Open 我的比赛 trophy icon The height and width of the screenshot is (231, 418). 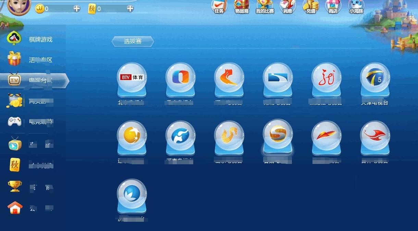265,6
